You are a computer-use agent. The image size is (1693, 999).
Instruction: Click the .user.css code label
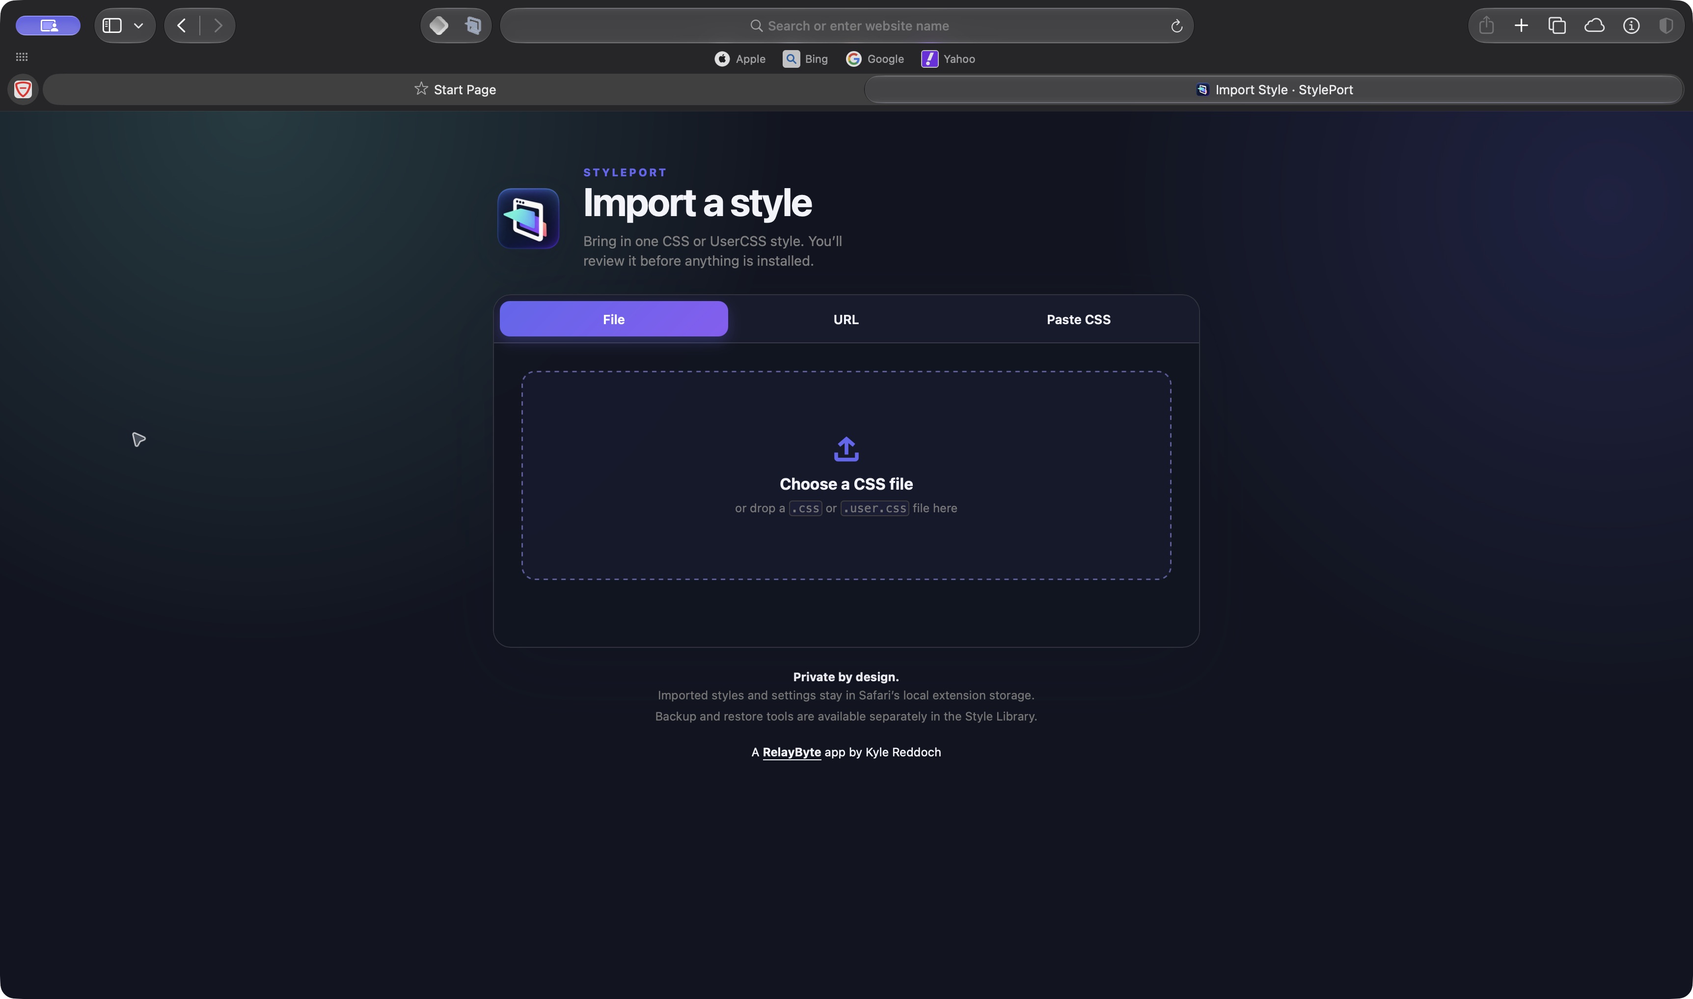pos(875,508)
